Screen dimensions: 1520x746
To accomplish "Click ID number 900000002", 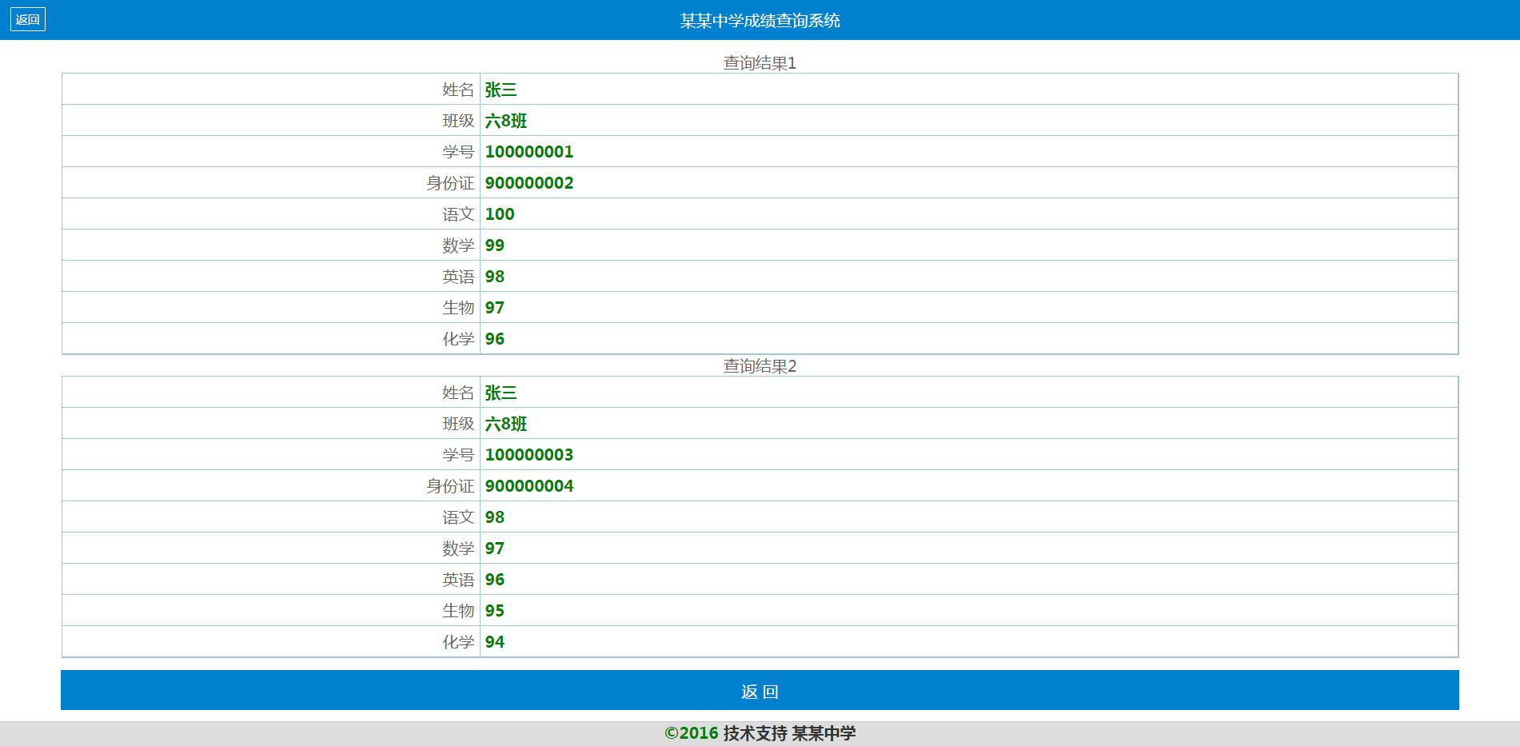I will (x=529, y=183).
